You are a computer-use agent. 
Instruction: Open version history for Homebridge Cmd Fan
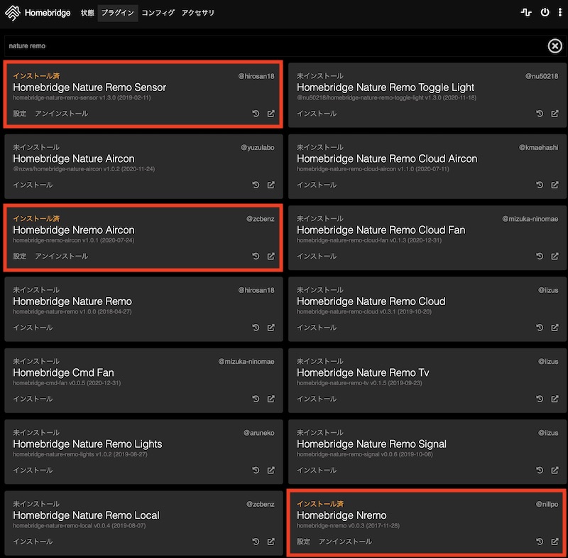pos(256,399)
